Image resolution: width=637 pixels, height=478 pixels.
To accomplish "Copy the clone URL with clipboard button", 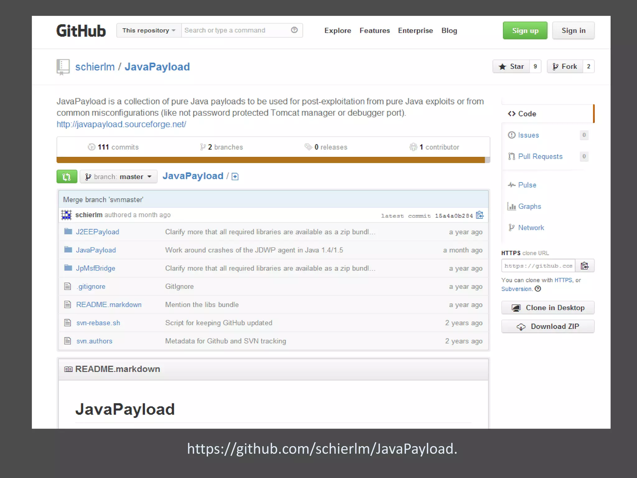I will click(x=585, y=266).
